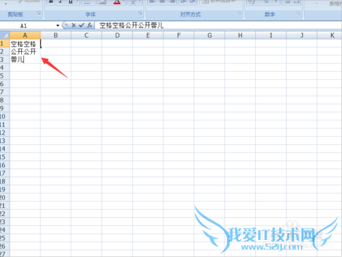The height and width of the screenshot is (257, 342).
Task: Select row 6 header
Action: coord(5,84)
